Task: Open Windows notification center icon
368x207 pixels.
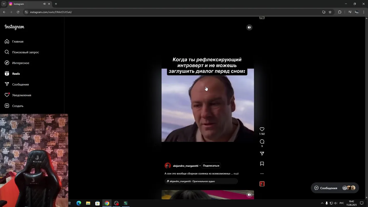Action: 362,203
